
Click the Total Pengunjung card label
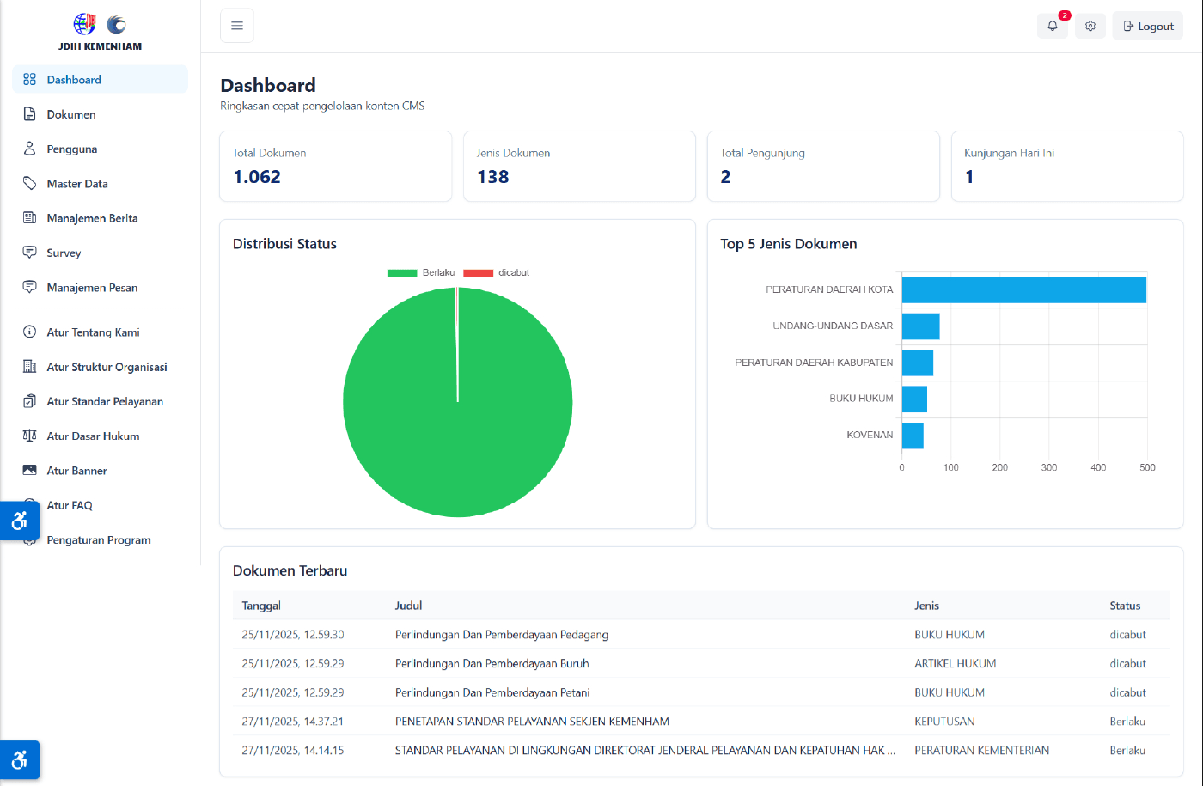(x=762, y=153)
